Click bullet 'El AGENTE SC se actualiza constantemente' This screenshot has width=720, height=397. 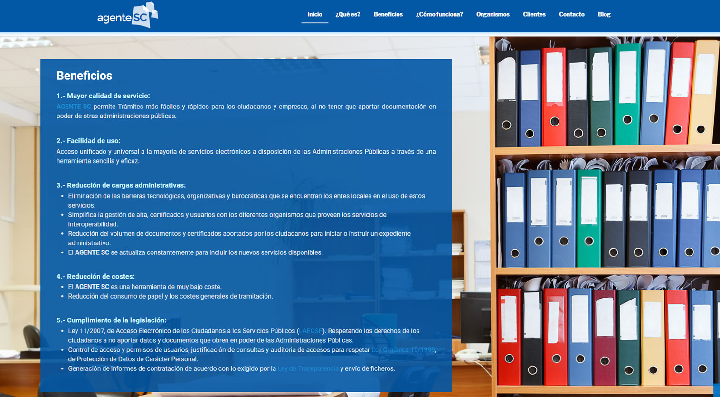(195, 252)
